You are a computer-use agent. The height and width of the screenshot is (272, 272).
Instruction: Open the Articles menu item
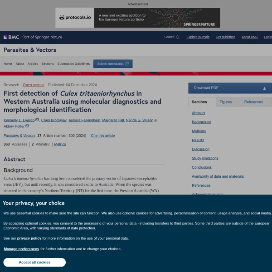coord(33,64)
